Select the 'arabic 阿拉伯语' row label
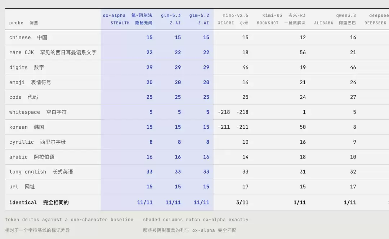 (32, 157)
